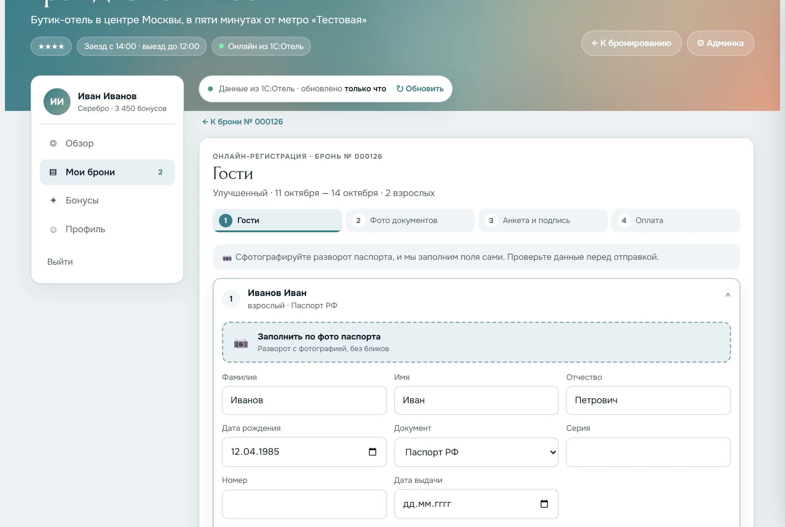This screenshot has width=785, height=527.
Task: Open calendar picker for Дата выдачи
Action: click(544, 504)
